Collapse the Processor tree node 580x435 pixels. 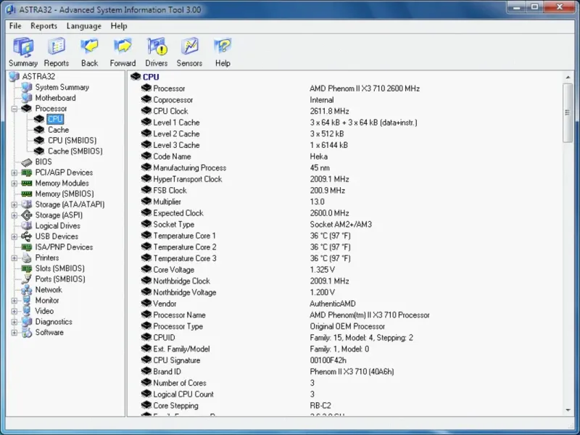[14, 109]
